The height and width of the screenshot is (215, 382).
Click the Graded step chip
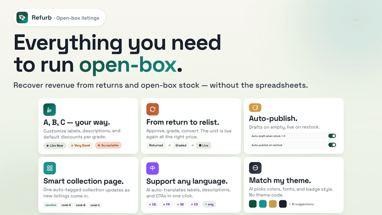[181, 145]
